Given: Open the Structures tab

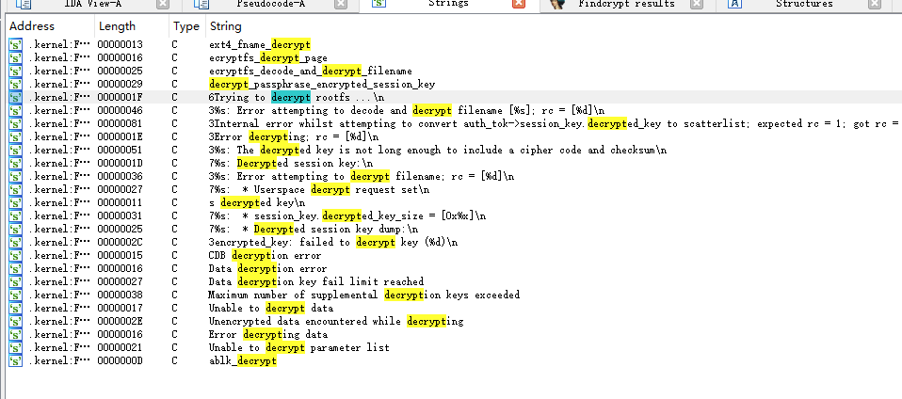Looking at the screenshot, I should tap(803, 5).
